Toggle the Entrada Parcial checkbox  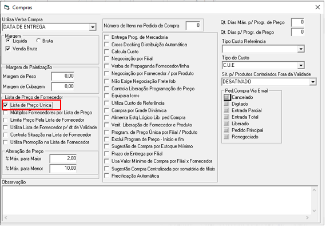(226, 110)
